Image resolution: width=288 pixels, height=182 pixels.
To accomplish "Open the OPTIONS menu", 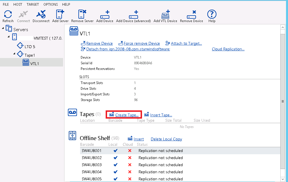I will pos(51,4).
